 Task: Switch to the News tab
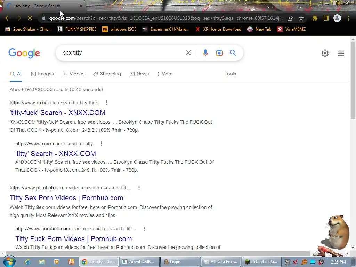(x=139, y=74)
